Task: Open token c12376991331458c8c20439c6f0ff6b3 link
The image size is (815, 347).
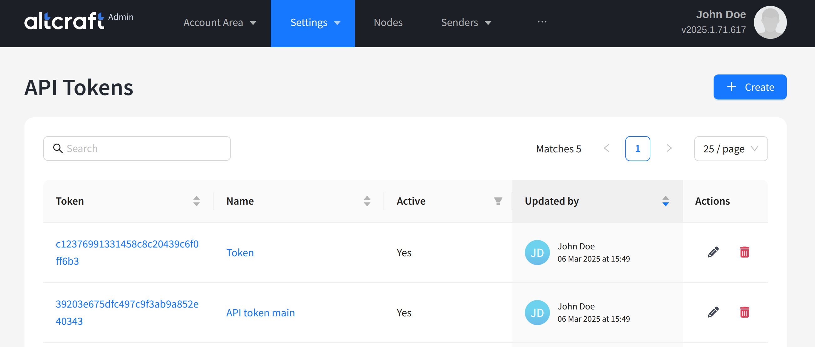Action: point(127,252)
